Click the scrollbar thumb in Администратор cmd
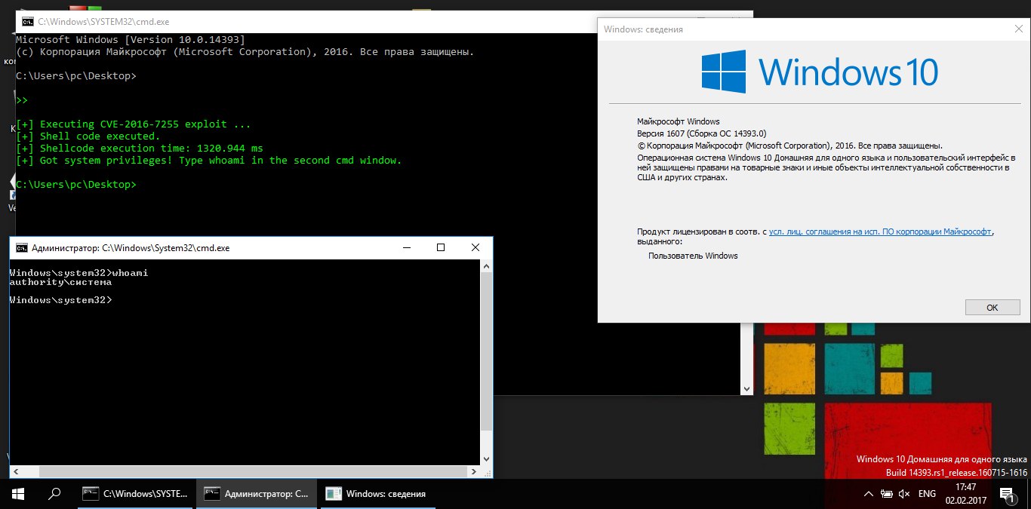1031x509 pixels. (487, 351)
